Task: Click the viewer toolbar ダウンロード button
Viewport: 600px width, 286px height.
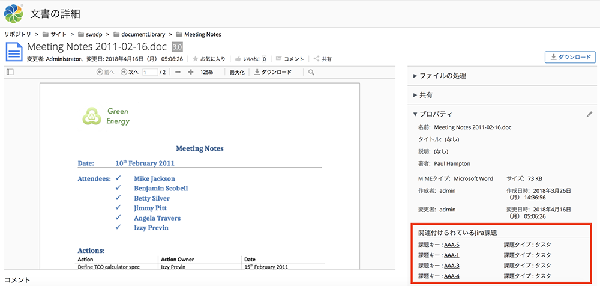Action: 273,72
